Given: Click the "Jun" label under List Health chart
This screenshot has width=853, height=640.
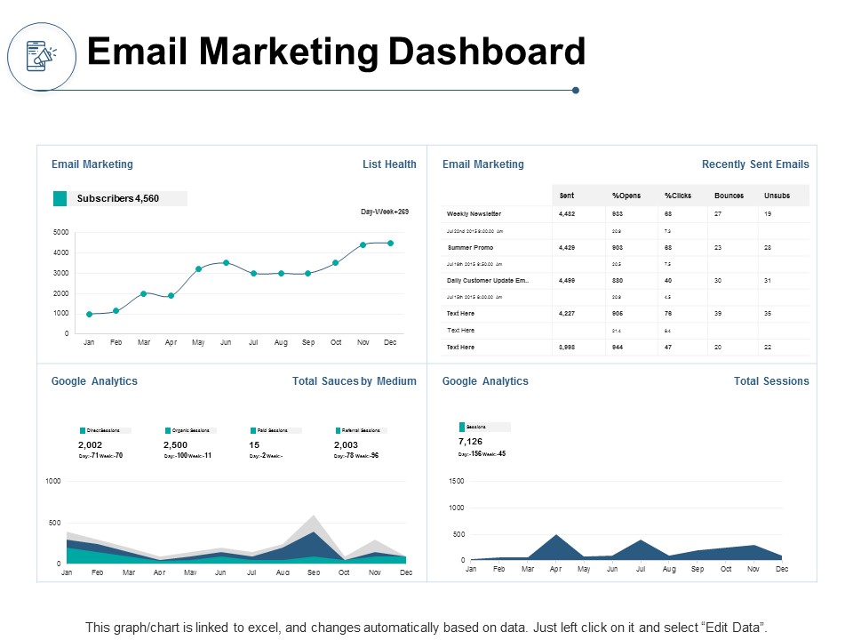Looking at the screenshot, I should pos(226,342).
